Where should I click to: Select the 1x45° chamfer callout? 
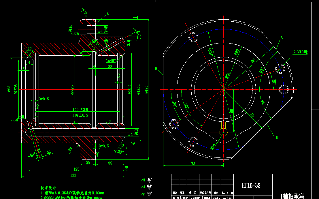click(x=111, y=61)
